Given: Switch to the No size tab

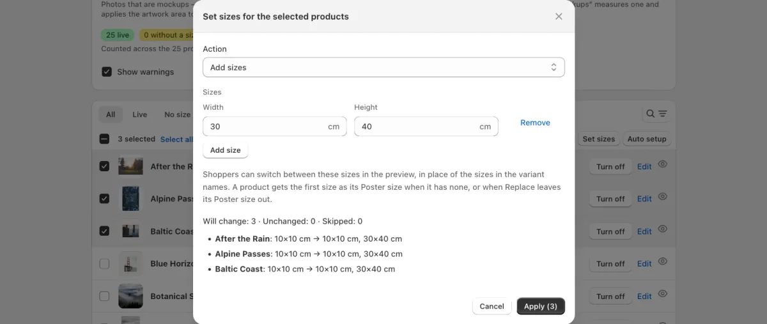Looking at the screenshot, I should coord(177,114).
